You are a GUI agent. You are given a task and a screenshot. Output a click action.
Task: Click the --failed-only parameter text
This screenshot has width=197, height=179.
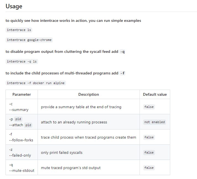[20, 155]
